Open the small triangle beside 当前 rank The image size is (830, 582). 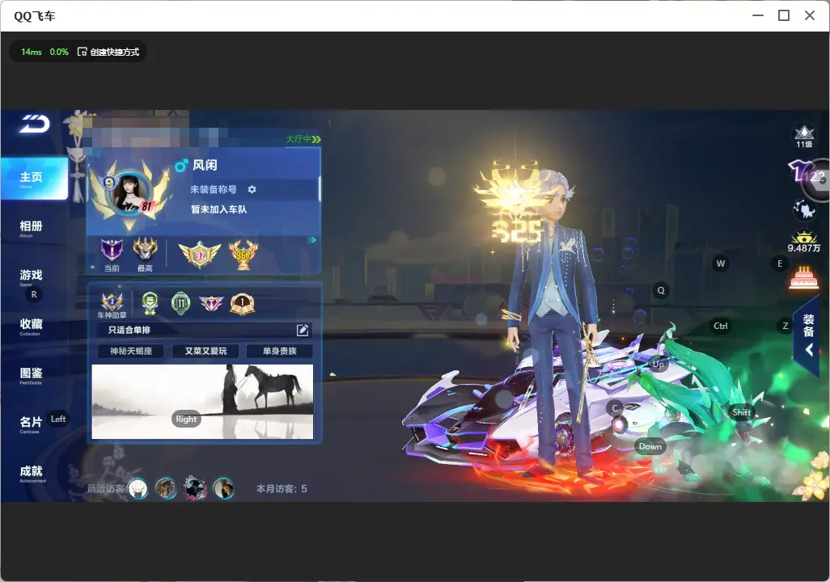93,268
